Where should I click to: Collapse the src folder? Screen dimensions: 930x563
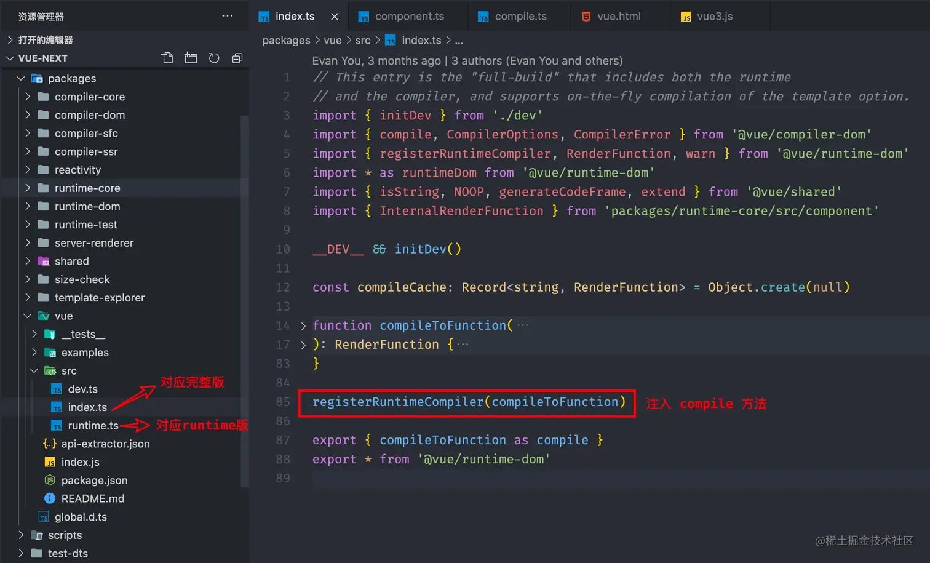[34, 371]
